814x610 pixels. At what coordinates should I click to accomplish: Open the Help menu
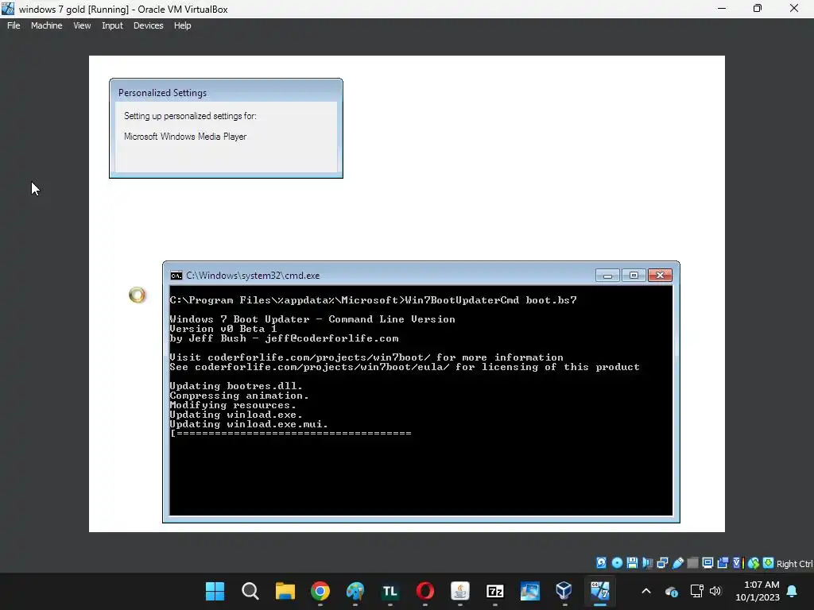(182, 25)
